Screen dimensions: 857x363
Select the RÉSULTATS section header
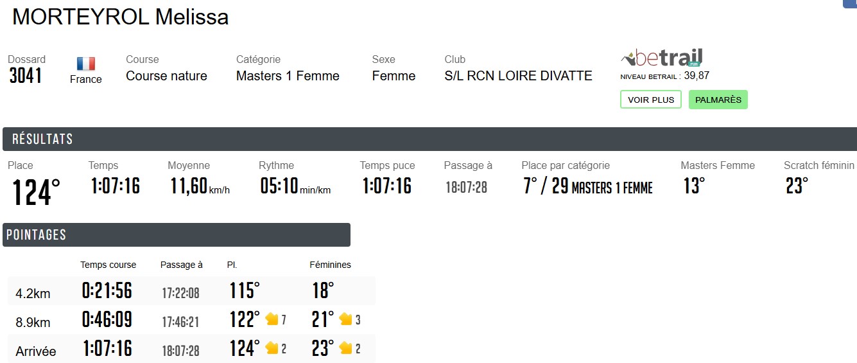(42, 139)
